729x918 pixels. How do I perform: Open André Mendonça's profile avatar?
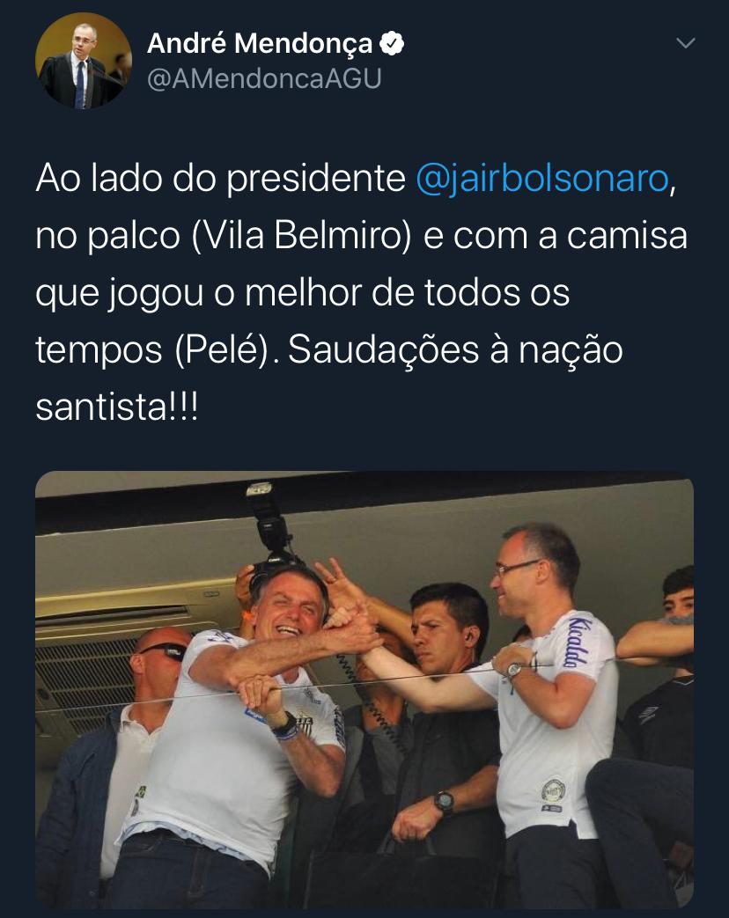83,61
